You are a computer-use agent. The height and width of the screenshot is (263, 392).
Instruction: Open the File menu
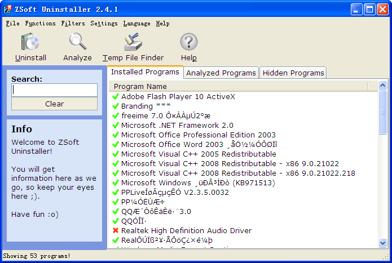(x=12, y=24)
